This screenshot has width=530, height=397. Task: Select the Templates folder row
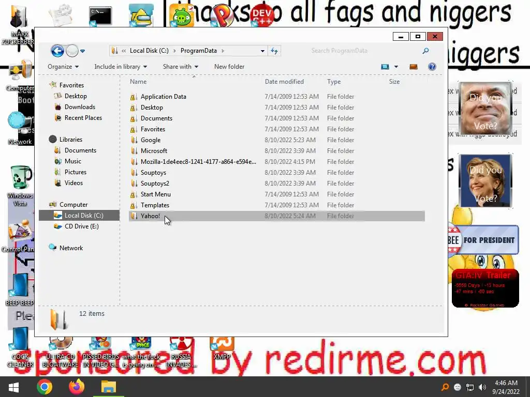276,205
